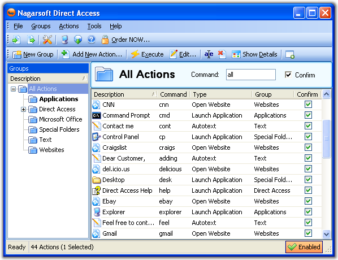Screen dimensions: 338x260
Task: Click the Explorer row computer icon
Action: (x=97, y=212)
